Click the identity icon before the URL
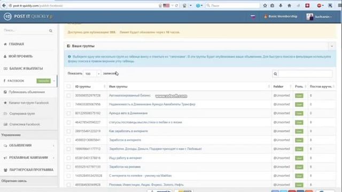 tap(10, 6)
